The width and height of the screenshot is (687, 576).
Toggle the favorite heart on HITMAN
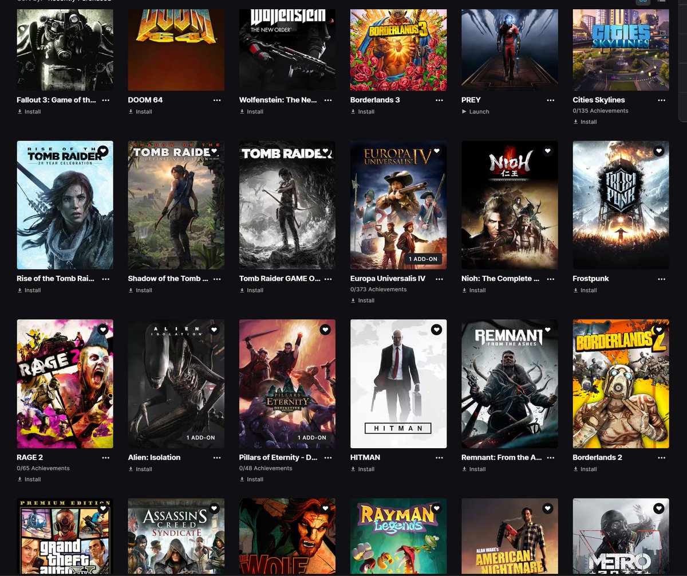tap(436, 330)
